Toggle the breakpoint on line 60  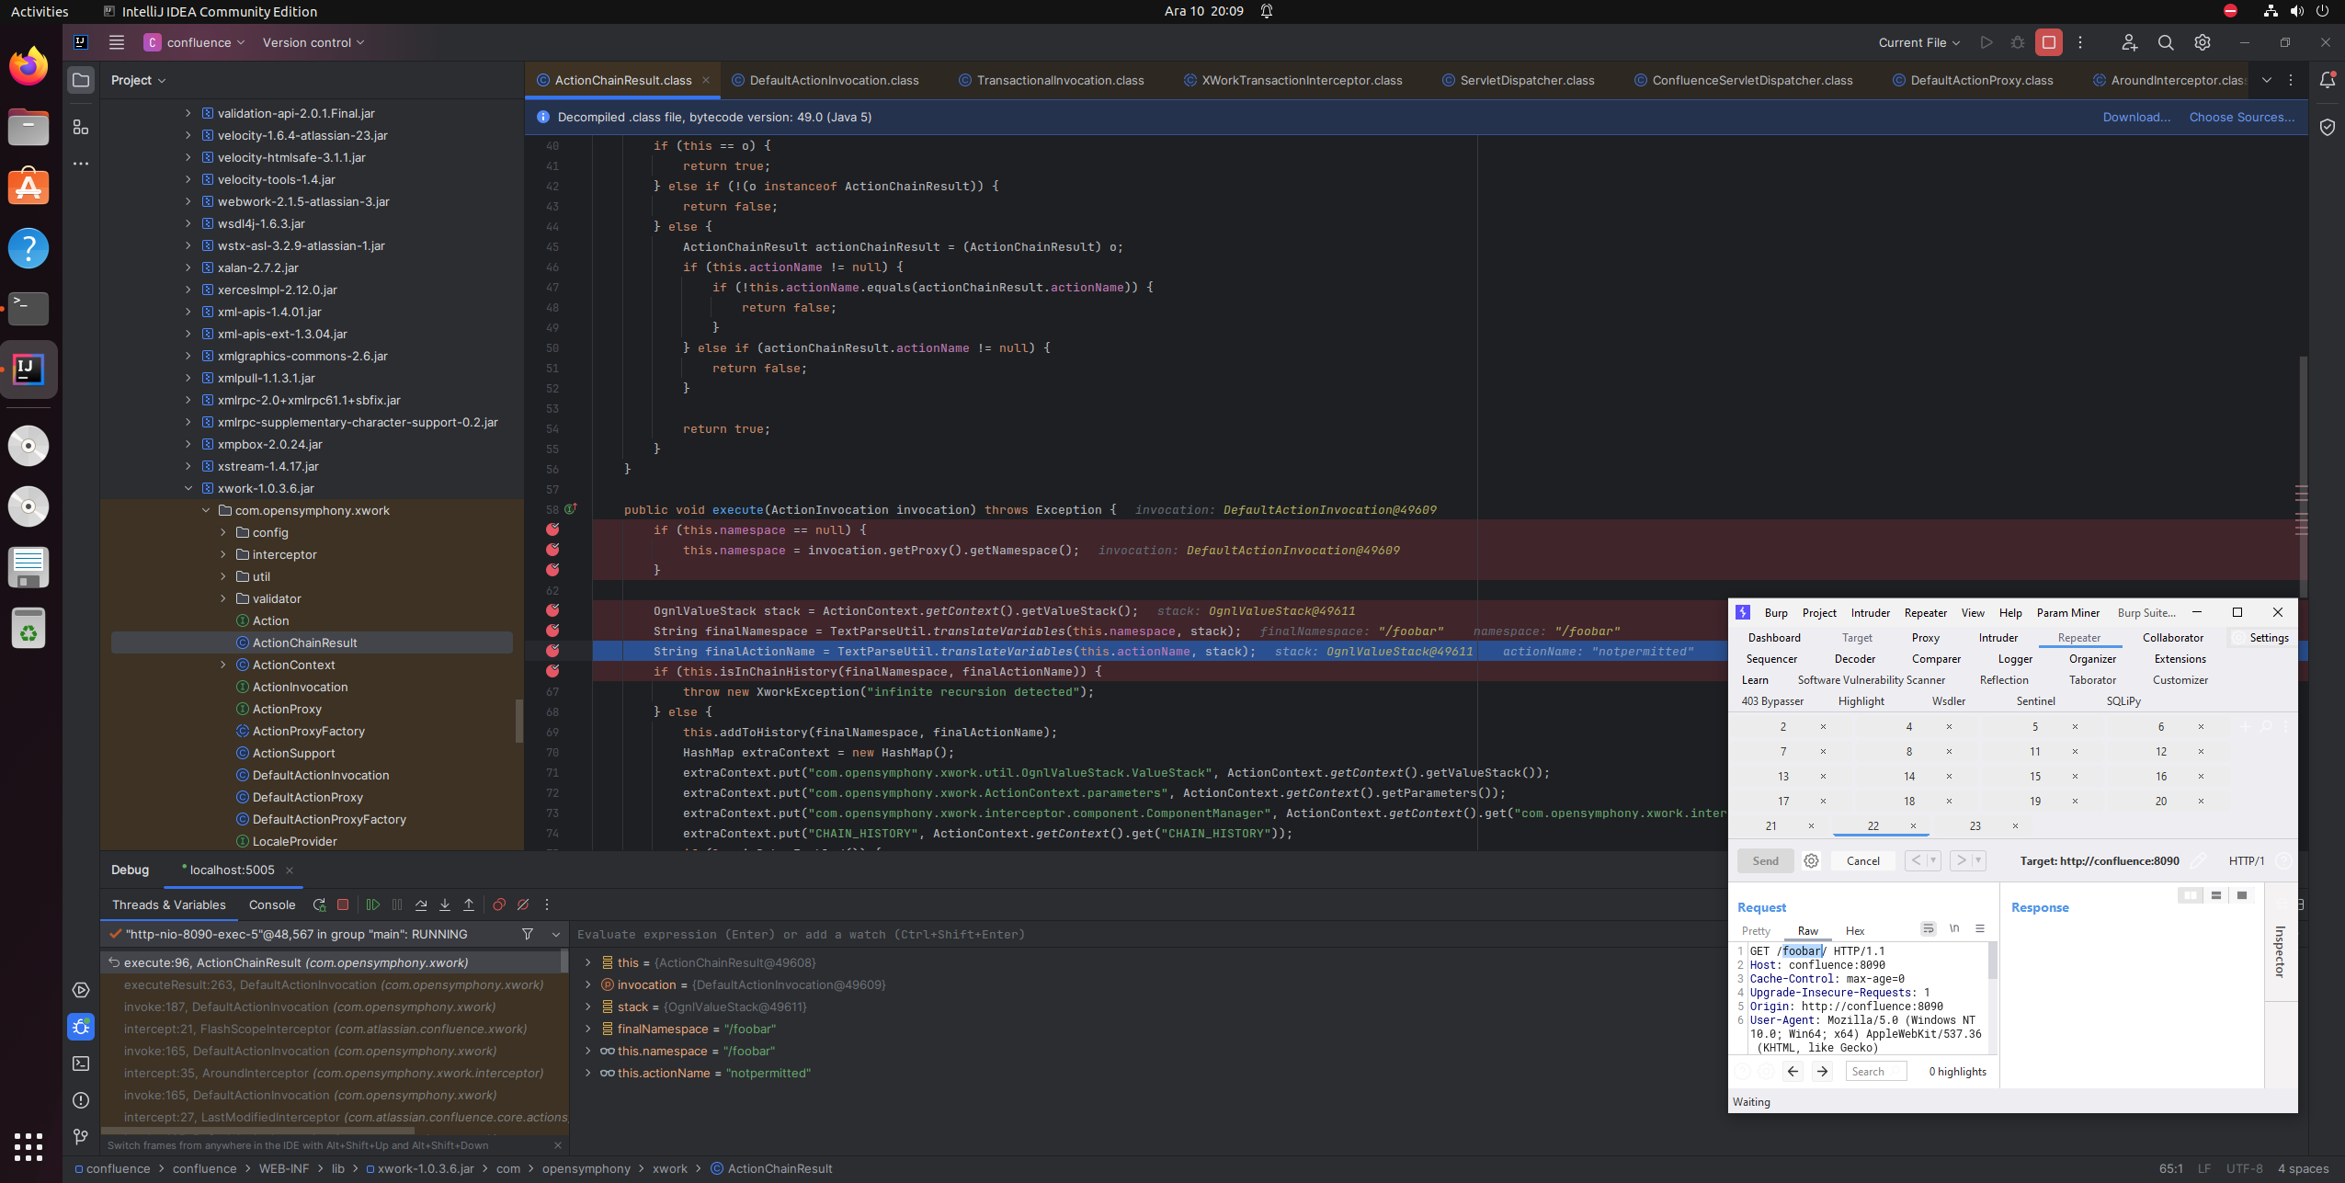click(552, 550)
